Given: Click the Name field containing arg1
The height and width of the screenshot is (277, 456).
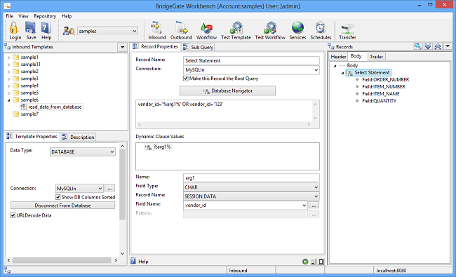Looking at the screenshot, I should tap(251, 178).
